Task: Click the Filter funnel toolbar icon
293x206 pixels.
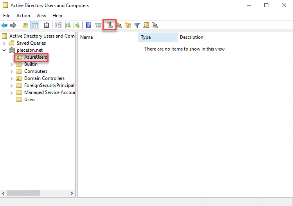Action: click(x=137, y=25)
